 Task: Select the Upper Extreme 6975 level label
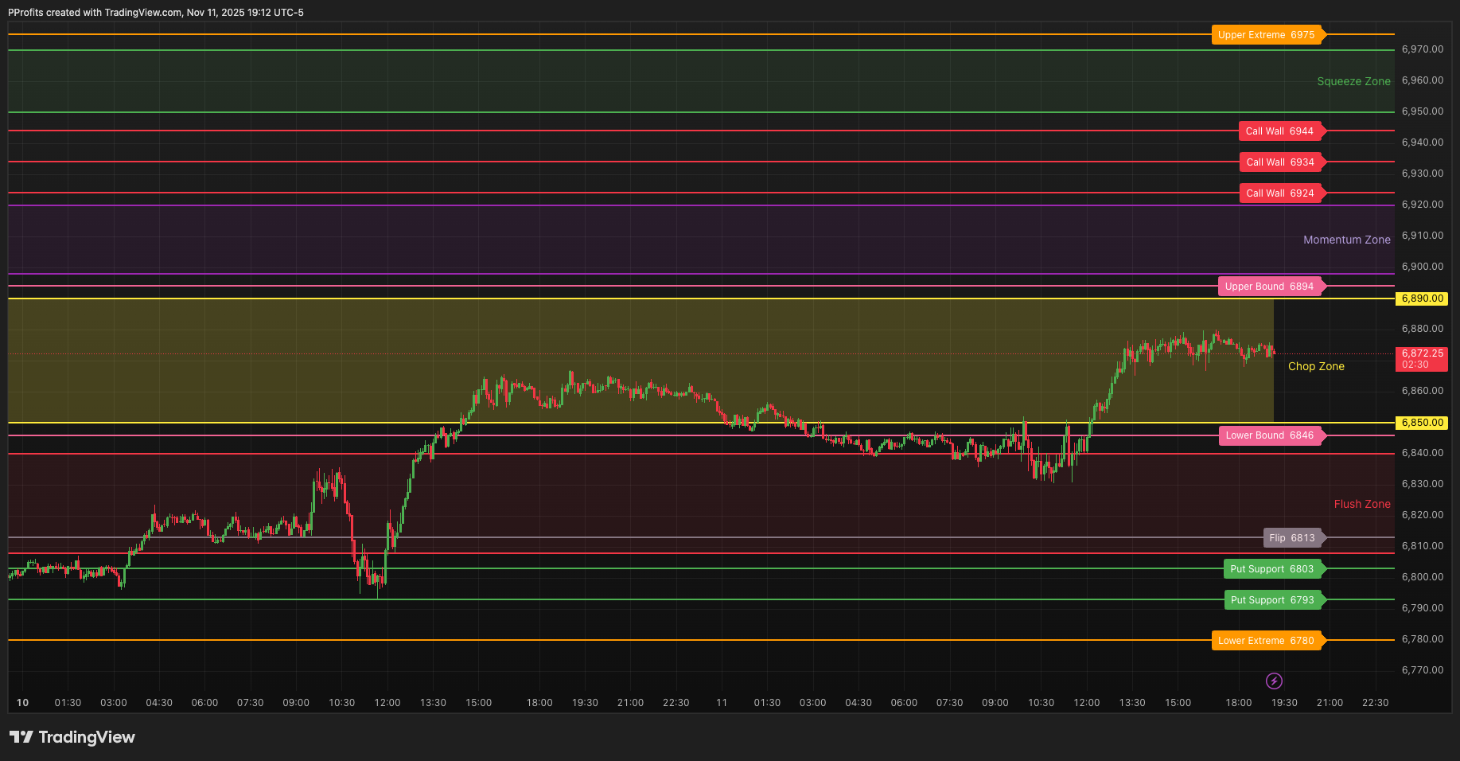pyautogui.click(x=1267, y=34)
